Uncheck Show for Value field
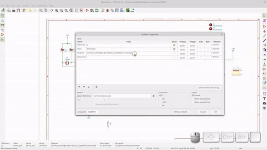 pos(174,49)
